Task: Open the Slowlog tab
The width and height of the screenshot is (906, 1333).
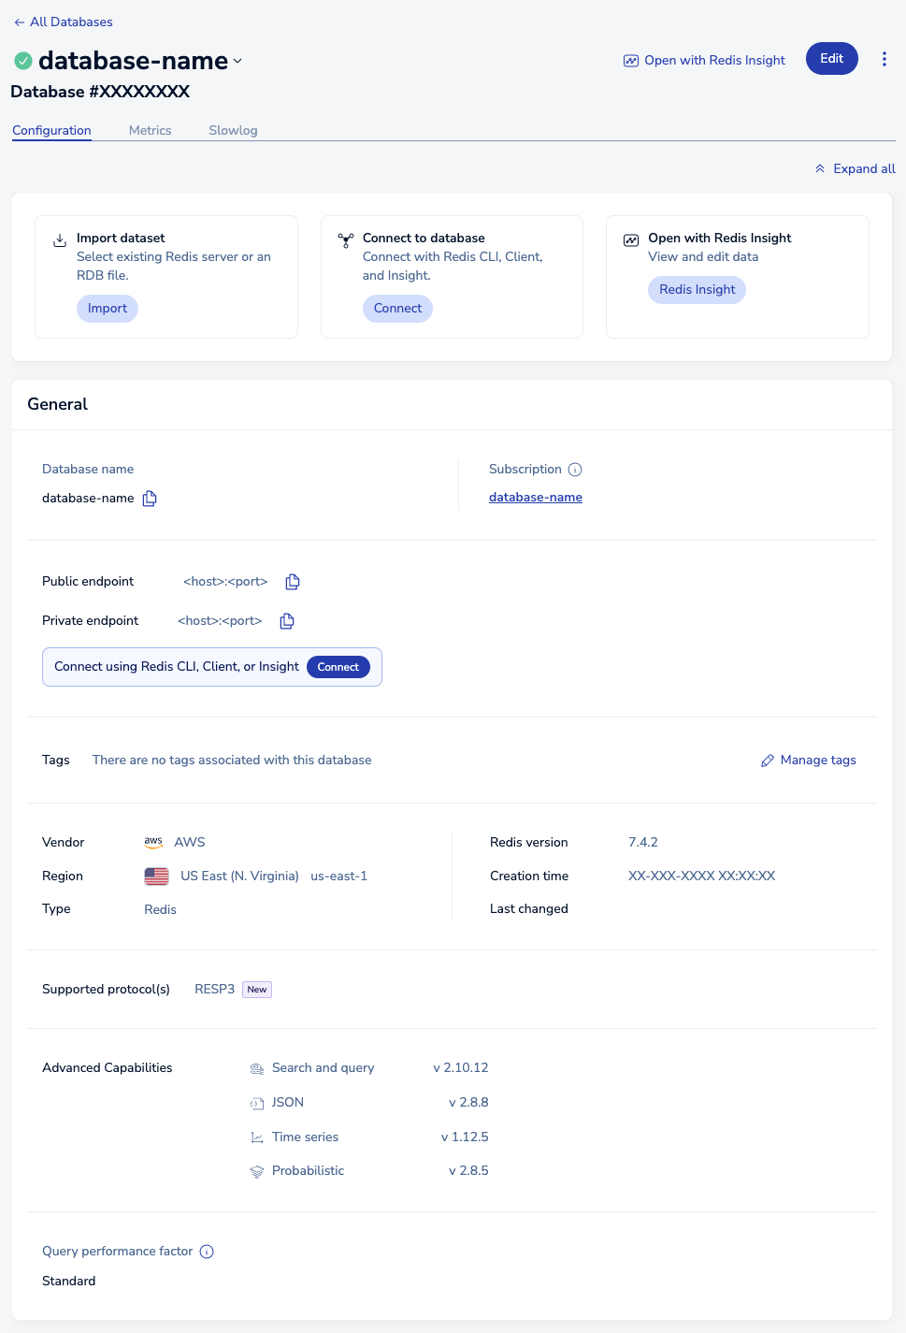Action: coord(233,131)
